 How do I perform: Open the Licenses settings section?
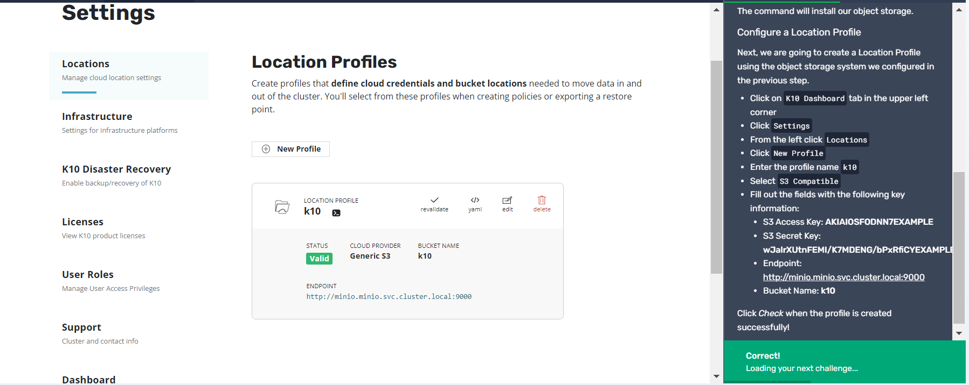pyautogui.click(x=103, y=228)
